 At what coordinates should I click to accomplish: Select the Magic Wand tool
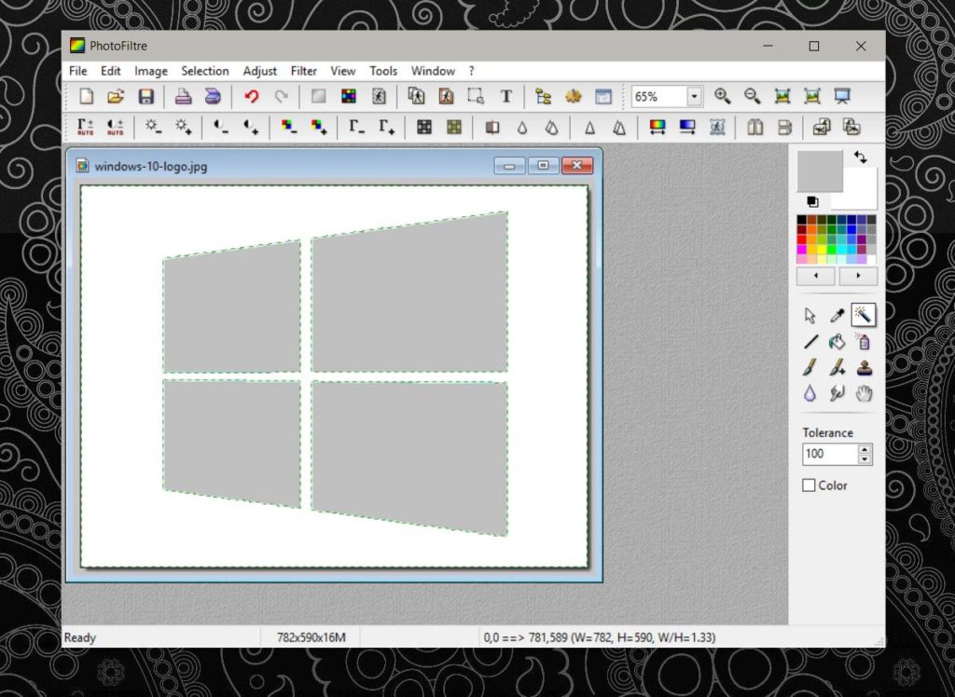[x=863, y=315]
